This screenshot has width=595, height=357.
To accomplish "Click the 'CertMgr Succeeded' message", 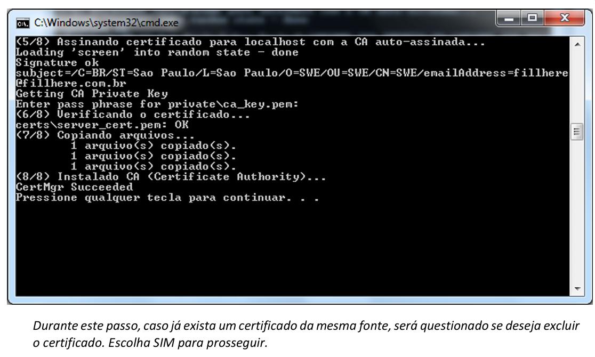I will [75, 187].
